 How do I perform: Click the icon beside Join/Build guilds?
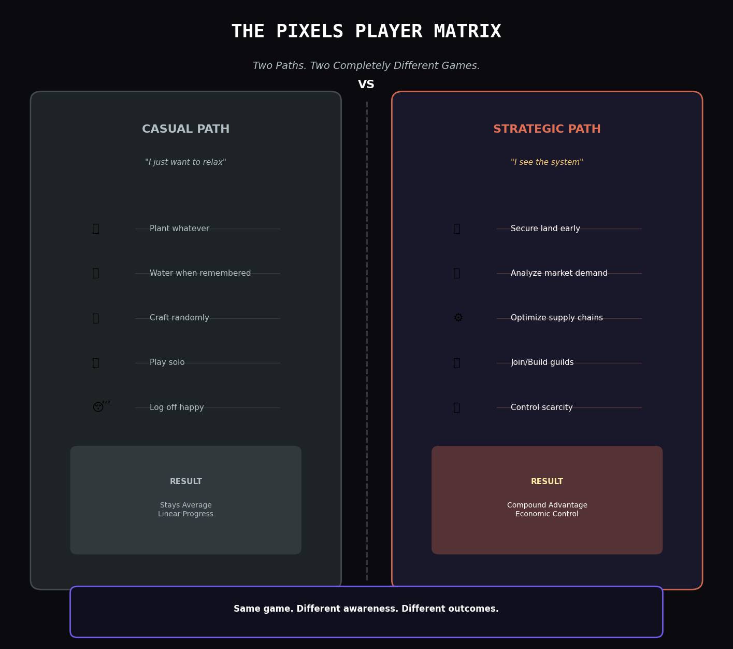click(x=457, y=363)
